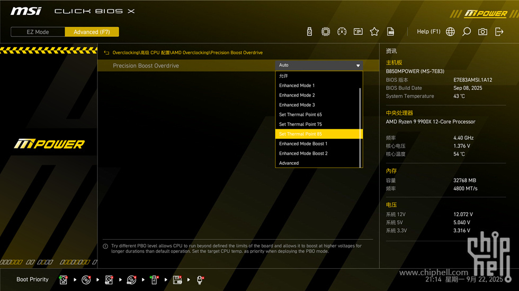This screenshot has width=519, height=291.
Task: Select Set Thermal Point 65
Action: (x=317, y=115)
